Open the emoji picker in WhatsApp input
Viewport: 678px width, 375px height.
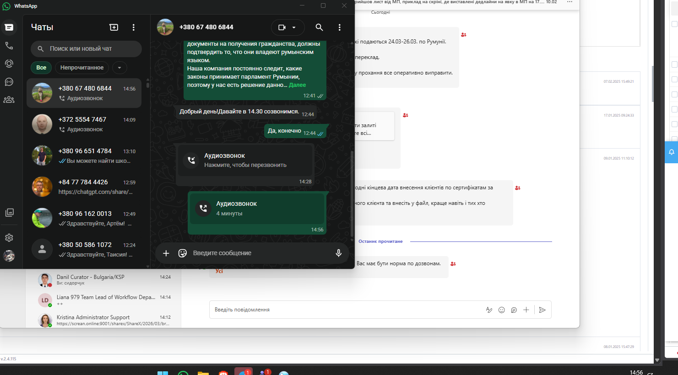(183, 253)
